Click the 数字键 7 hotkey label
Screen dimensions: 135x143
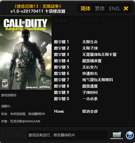61,80
